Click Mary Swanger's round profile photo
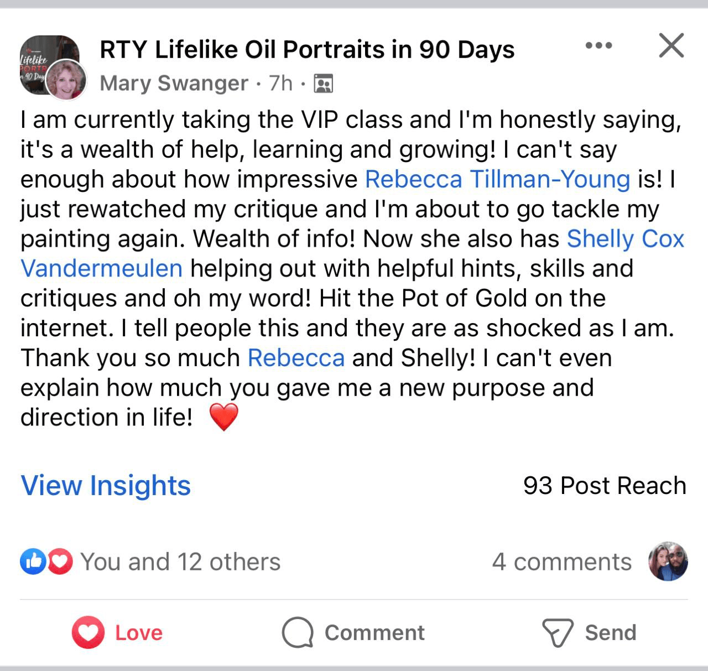The image size is (708, 671). coord(66,80)
